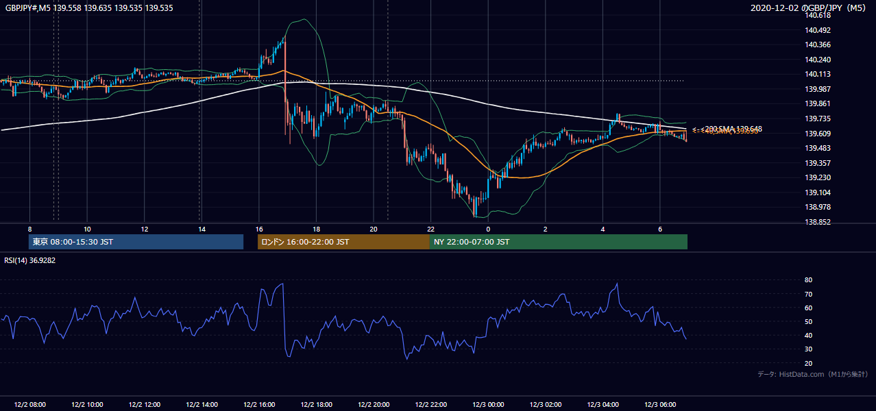
Task: Click the 12/2 18:00 date label
Action: (x=316, y=405)
